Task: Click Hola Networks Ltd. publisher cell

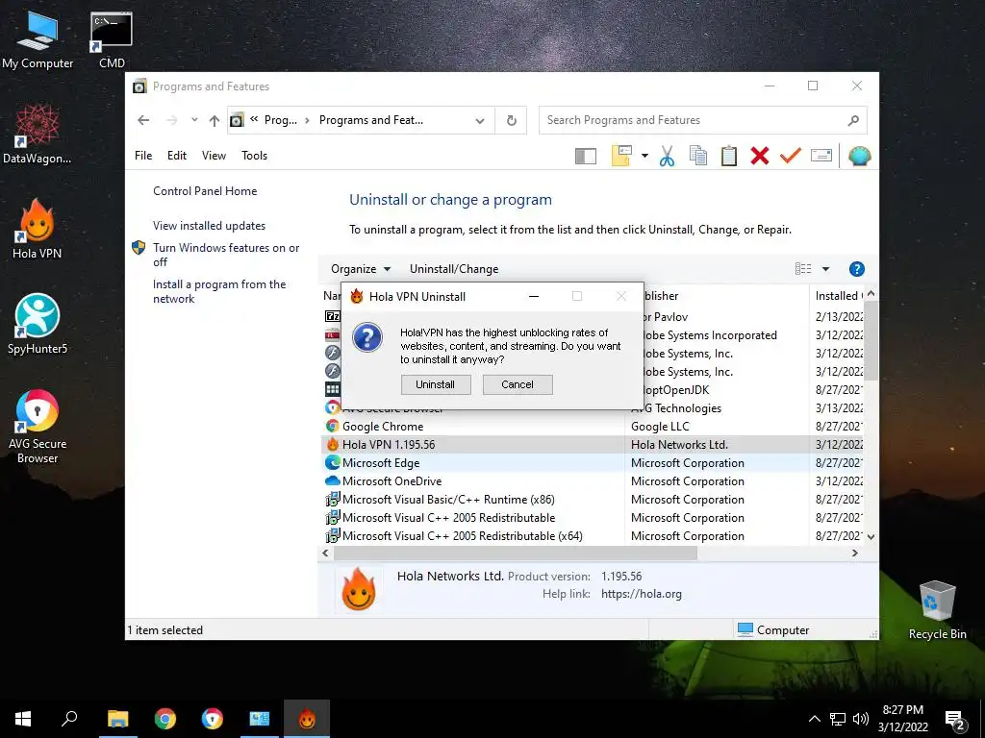Action: [679, 444]
